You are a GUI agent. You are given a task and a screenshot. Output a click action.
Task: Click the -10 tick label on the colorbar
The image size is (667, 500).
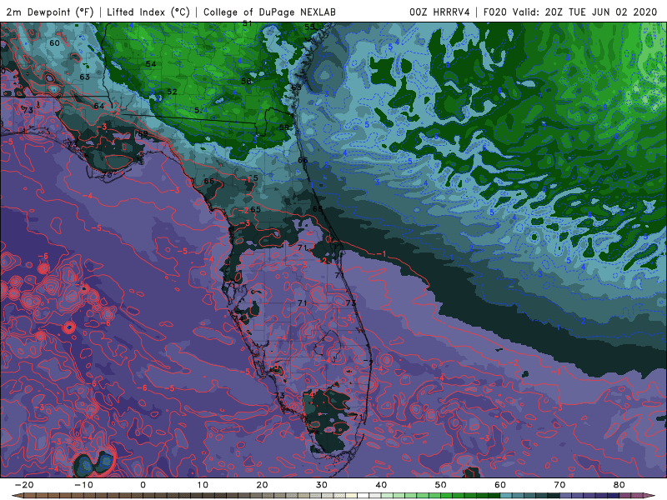(x=83, y=485)
